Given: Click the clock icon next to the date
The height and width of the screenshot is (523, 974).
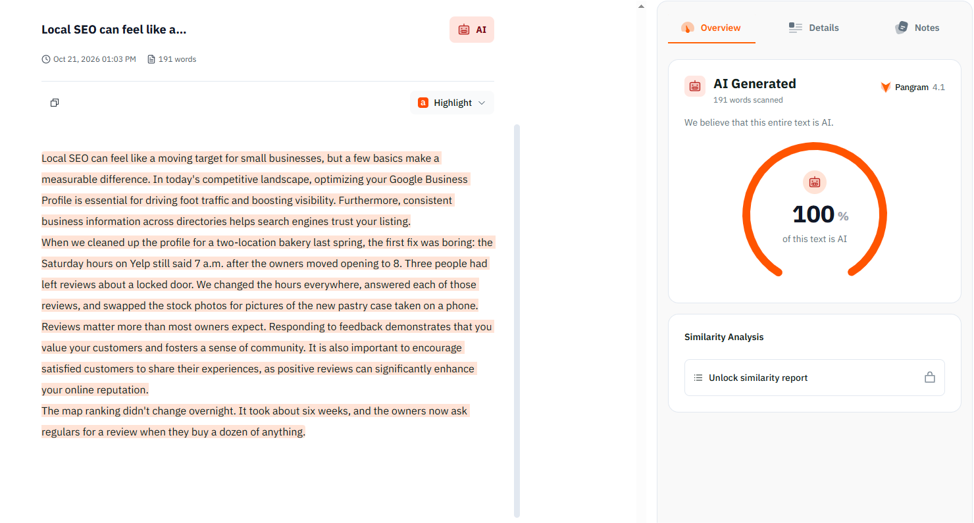Looking at the screenshot, I should [46, 59].
